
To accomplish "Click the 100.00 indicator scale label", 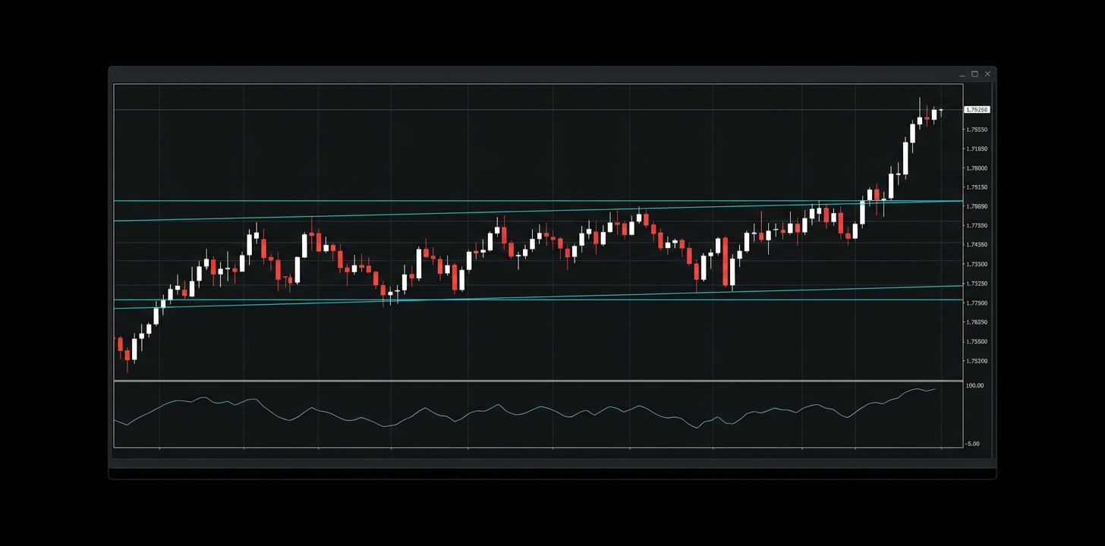I will [x=974, y=386].
